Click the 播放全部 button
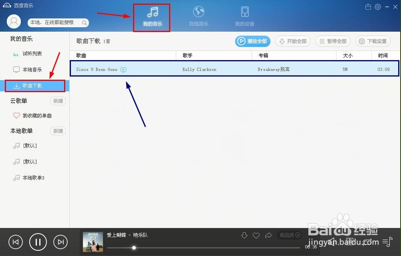The image size is (401, 256). tap(252, 41)
